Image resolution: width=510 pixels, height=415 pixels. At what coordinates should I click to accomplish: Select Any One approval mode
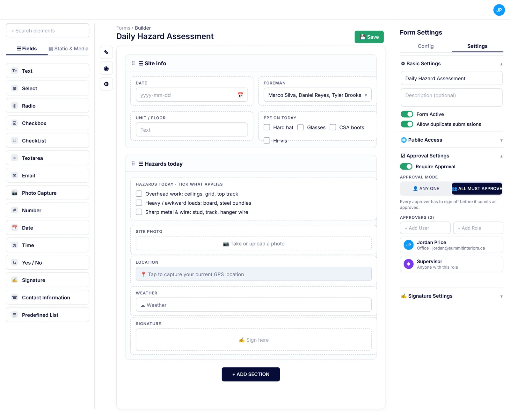point(426,188)
